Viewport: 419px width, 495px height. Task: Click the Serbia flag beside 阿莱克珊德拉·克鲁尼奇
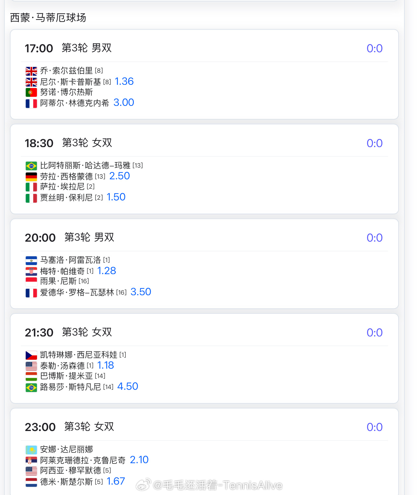[x=31, y=461]
